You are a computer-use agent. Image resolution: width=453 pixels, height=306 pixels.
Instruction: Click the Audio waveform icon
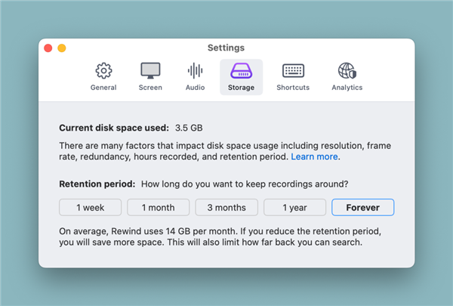pyautogui.click(x=195, y=71)
